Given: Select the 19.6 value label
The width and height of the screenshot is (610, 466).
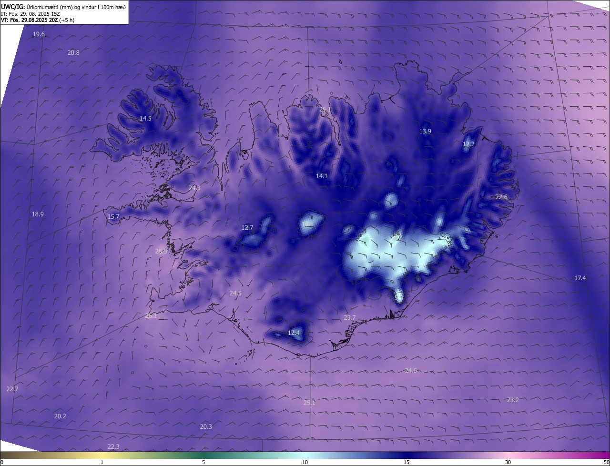Looking at the screenshot, I should 39,34.
